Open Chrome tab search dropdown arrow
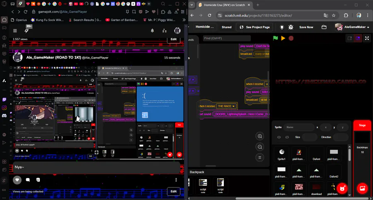Screen dimensions: 373x200 192,5
